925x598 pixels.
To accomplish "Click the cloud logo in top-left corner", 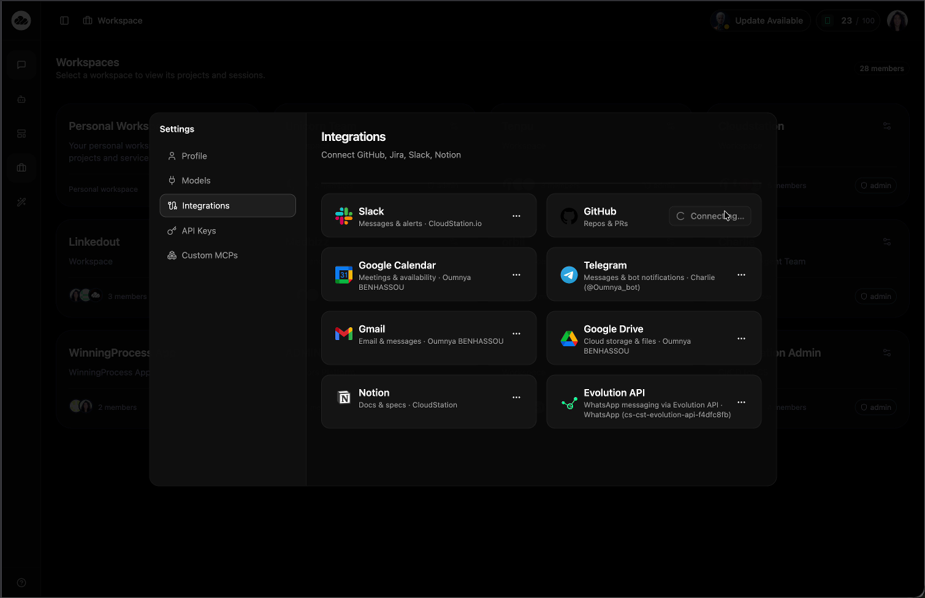I will coord(21,21).
